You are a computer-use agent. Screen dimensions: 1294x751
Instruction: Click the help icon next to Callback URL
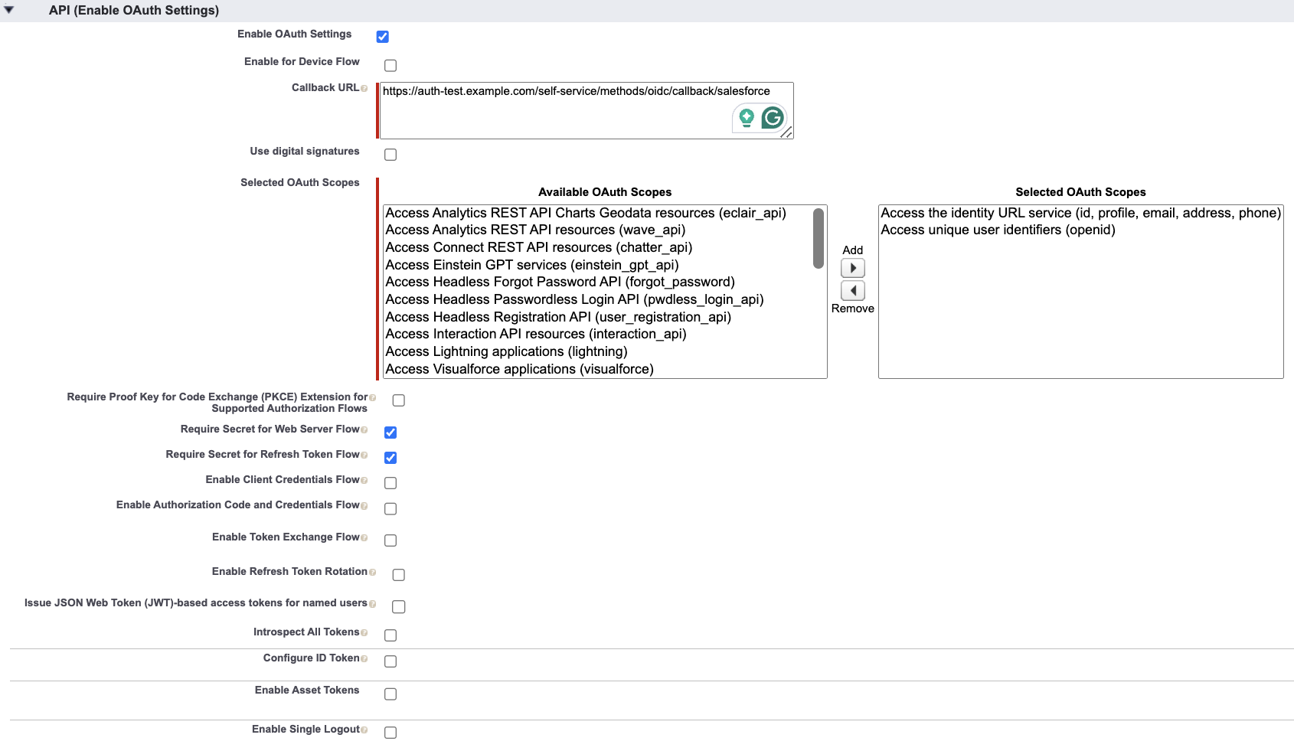[x=365, y=87]
